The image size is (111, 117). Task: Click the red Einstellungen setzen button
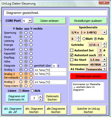click(88, 76)
